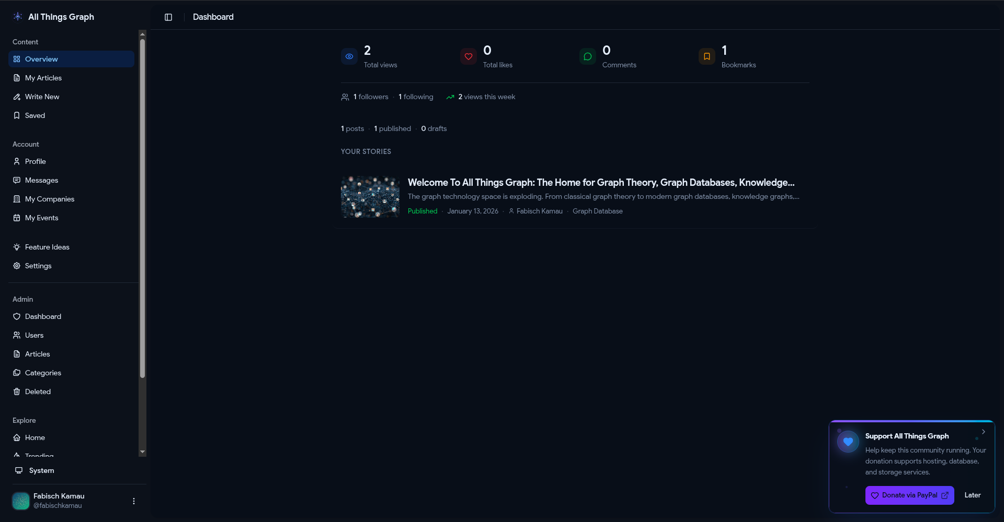Click the Admin Dashboard shield icon

tap(17, 316)
